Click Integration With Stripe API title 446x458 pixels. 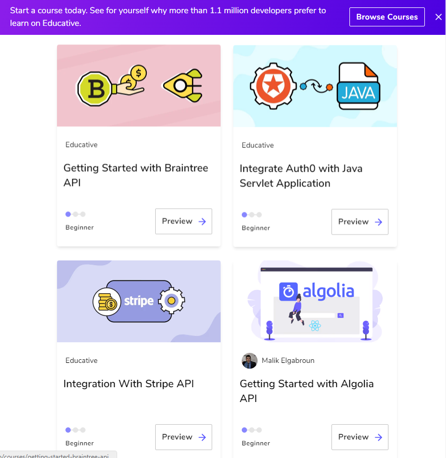pos(129,384)
